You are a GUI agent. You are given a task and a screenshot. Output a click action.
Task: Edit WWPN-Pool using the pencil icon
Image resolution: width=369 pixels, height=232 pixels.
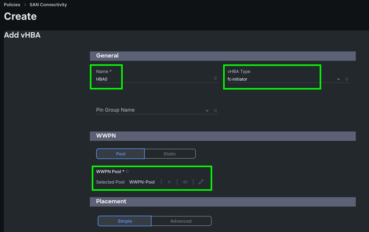point(201,182)
